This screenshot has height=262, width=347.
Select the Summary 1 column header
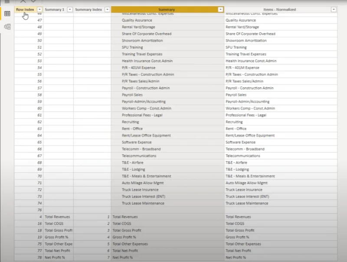pyautogui.click(x=55, y=10)
